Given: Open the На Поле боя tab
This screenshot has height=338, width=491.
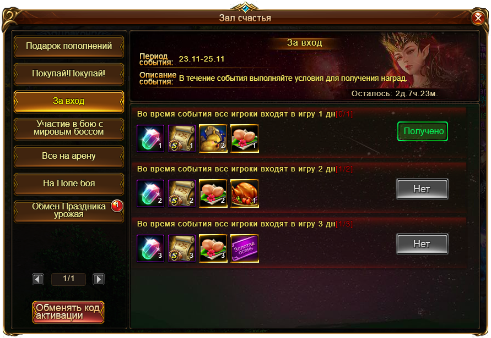Looking at the screenshot, I should pos(69,184).
